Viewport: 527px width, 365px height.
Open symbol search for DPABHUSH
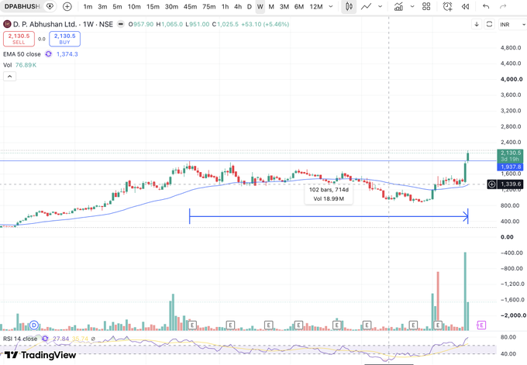pos(22,6)
